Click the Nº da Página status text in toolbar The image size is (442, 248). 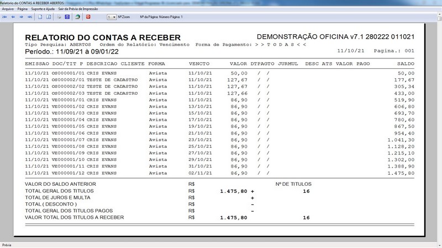point(161,17)
